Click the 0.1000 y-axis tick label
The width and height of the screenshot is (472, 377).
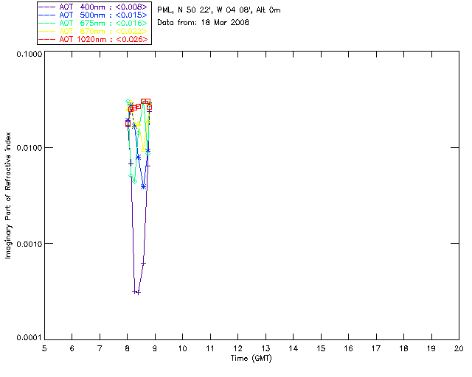coord(29,54)
